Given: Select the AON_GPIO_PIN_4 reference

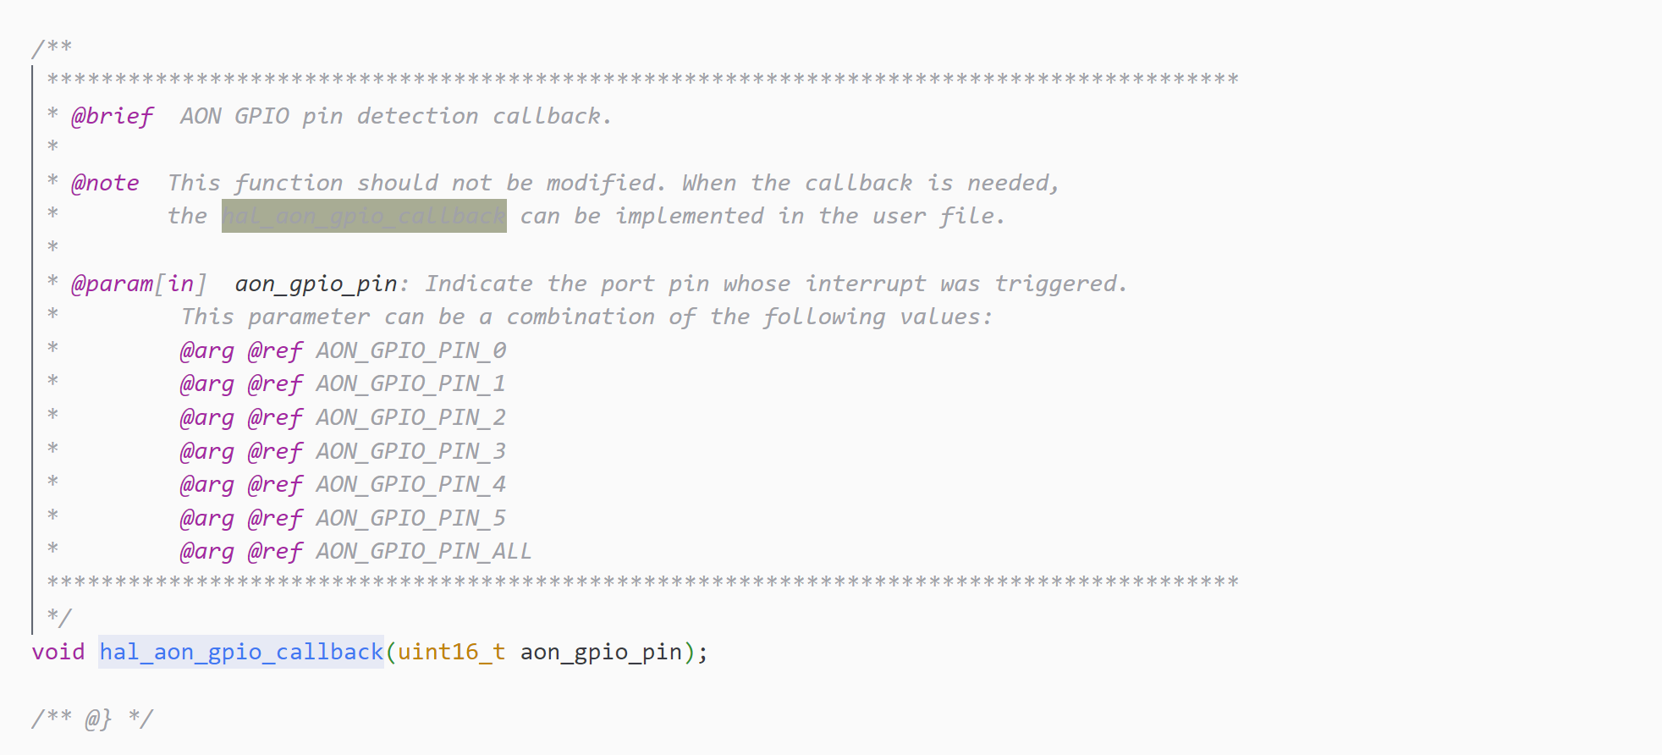Looking at the screenshot, I should pos(410,484).
